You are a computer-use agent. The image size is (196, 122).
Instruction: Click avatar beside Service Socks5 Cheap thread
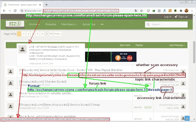pyautogui.click(x=11, y=106)
